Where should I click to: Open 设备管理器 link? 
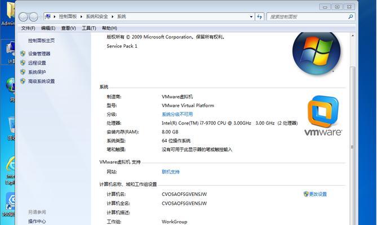pyautogui.click(x=39, y=54)
